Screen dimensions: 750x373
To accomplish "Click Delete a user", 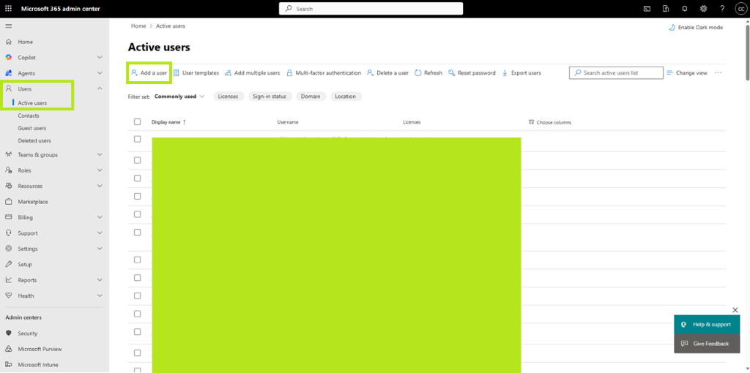I will pyautogui.click(x=387, y=73).
